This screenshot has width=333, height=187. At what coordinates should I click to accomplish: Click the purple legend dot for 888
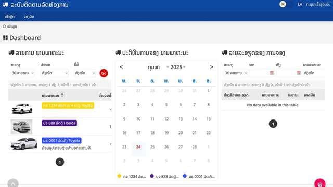click(x=152, y=176)
